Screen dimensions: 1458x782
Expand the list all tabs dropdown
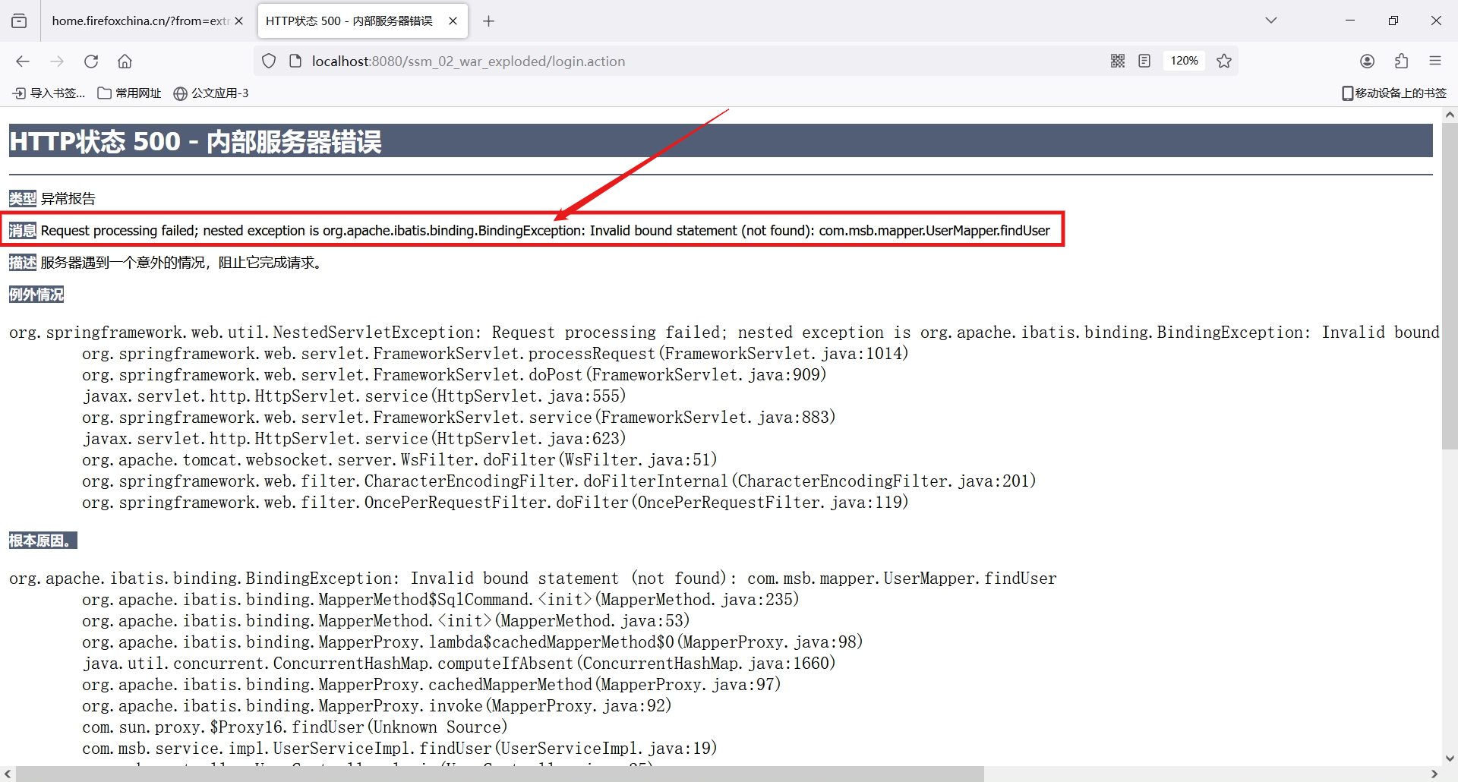1270,20
